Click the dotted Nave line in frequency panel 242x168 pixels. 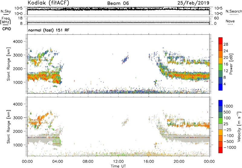tap(118, 21)
